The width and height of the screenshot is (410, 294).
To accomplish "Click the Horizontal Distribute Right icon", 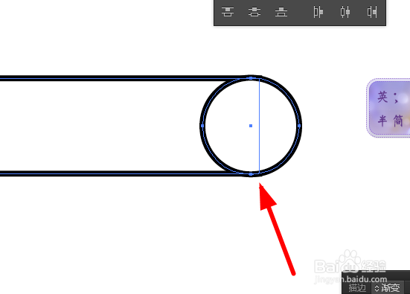I will pyautogui.click(x=372, y=12).
